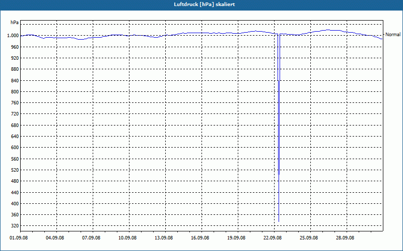Image resolution: width=403 pixels, height=251 pixels.
Task: Click the 10.09.08 date label
Action: tap(127, 238)
